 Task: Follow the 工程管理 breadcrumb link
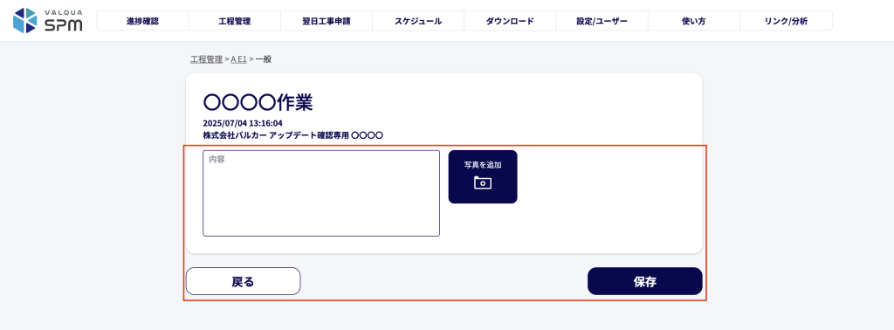206,58
